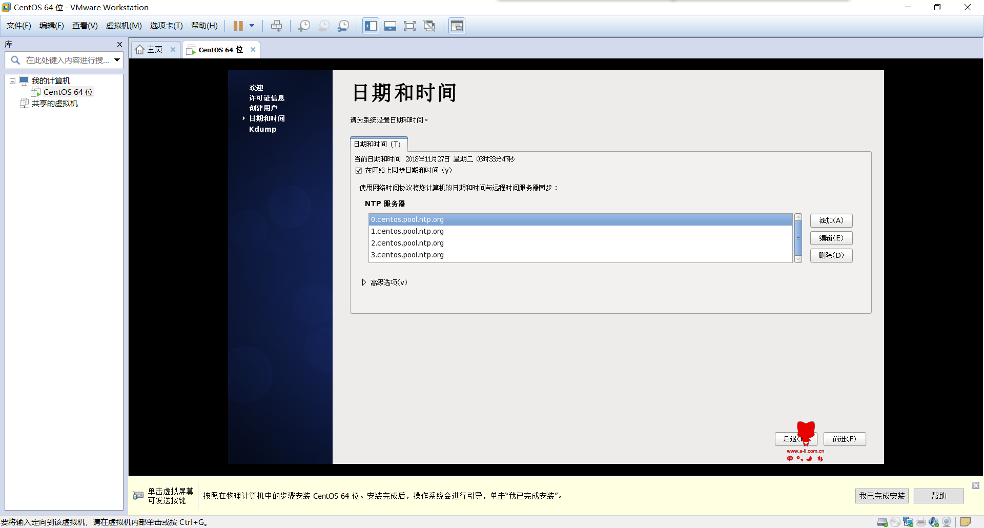
Task: Click the 日期和时间 step in the setup sidebar
Action: click(266, 118)
